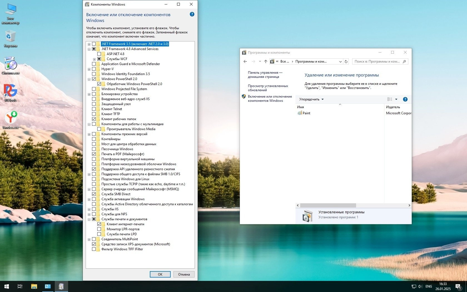Click the Издатель column header

point(393,107)
